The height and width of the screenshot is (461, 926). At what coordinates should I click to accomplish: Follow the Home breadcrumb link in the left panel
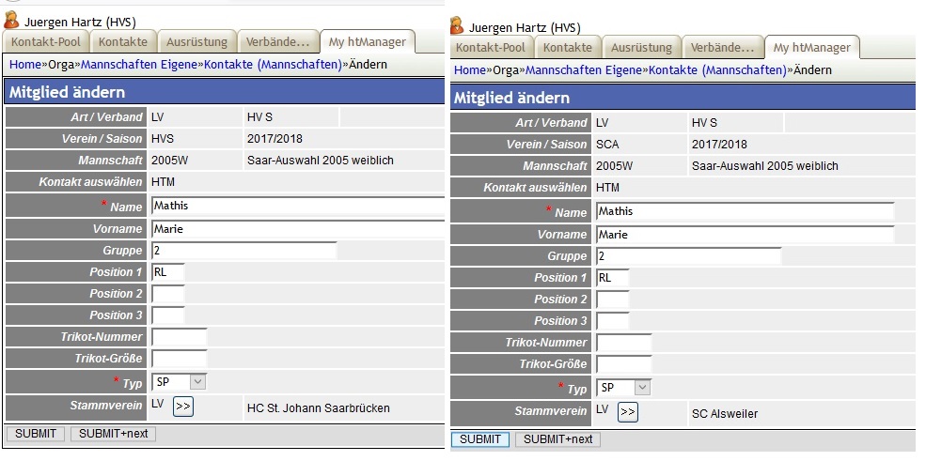point(25,65)
